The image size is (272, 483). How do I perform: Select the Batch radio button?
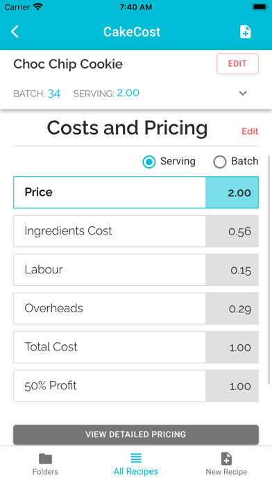220,162
